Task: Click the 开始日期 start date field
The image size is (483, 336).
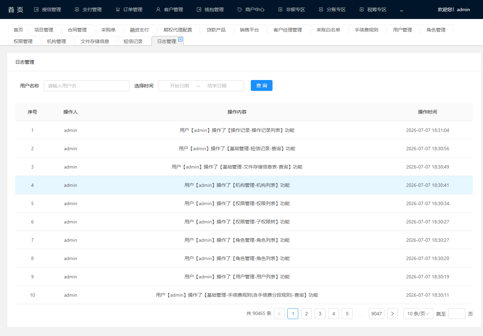Action: pos(179,86)
